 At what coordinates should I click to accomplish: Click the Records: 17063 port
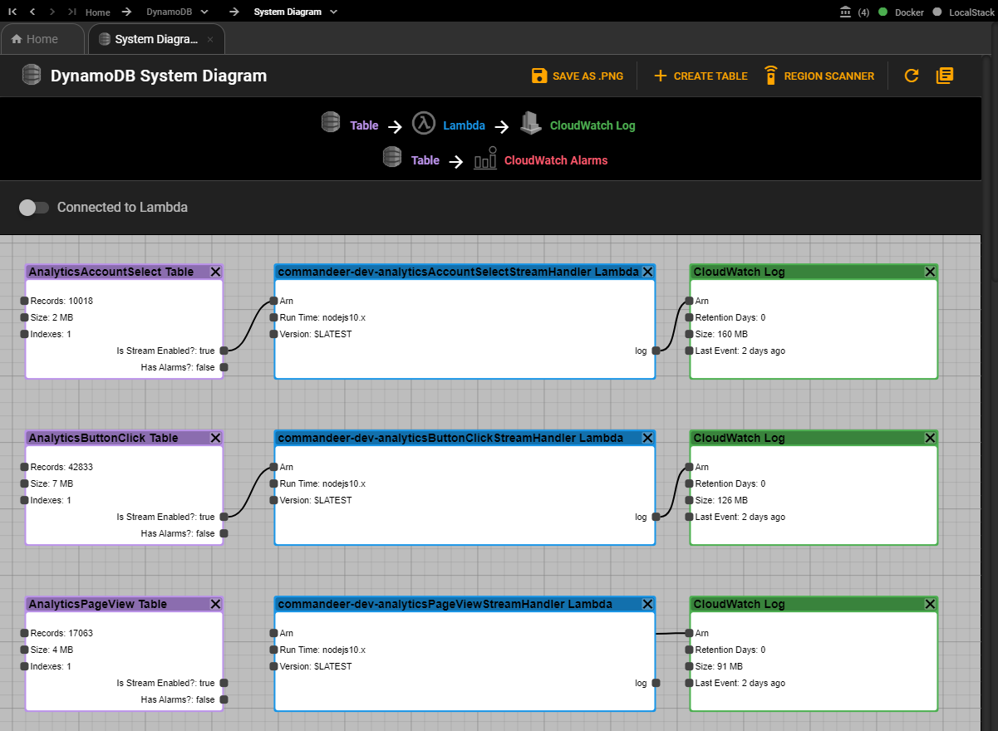(24, 633)
